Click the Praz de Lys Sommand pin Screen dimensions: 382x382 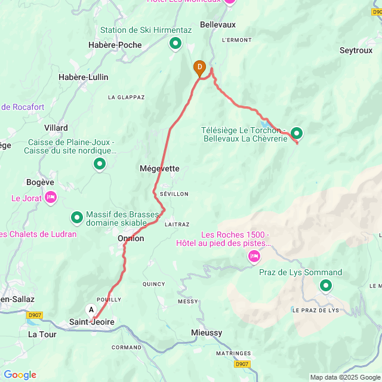pyautogui.click(x=326, y=285)
